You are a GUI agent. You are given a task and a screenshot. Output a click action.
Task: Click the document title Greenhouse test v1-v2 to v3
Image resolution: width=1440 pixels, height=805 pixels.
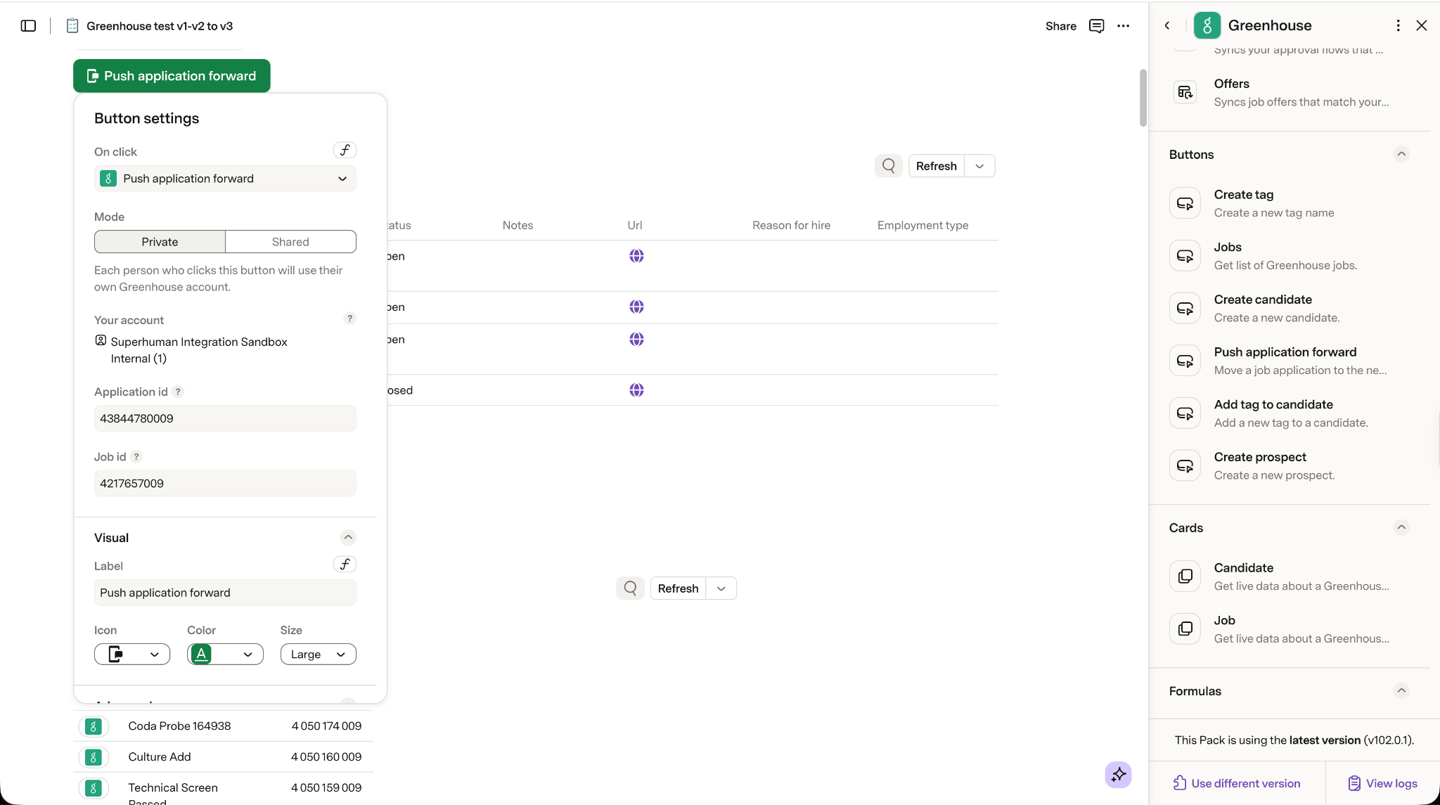(160, 26)
